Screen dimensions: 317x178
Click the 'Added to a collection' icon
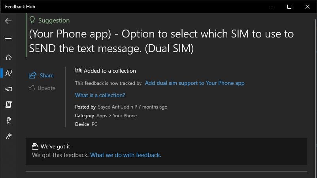78,71
